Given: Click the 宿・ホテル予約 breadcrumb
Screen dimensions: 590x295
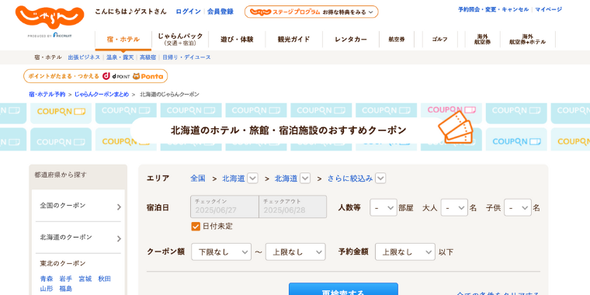Looking at the screenshot, I should (47, 95).
